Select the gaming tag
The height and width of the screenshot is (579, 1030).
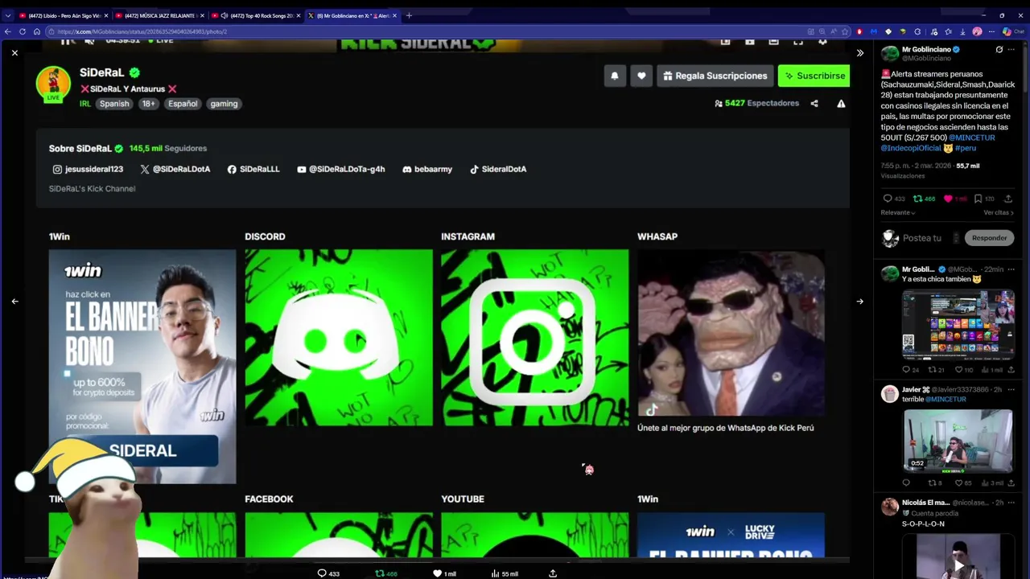click(x=224, y=104)
